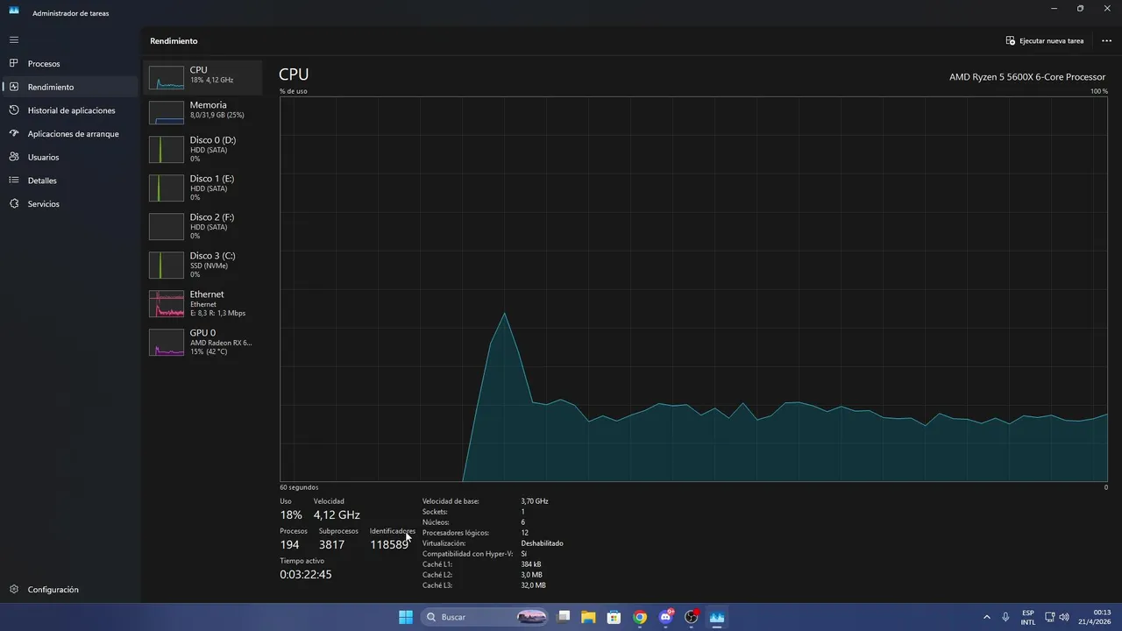Image resolution: width=1122 pixels, height=631 pixels.
Task: Open the Detalles page
Action: coord(70,181)
